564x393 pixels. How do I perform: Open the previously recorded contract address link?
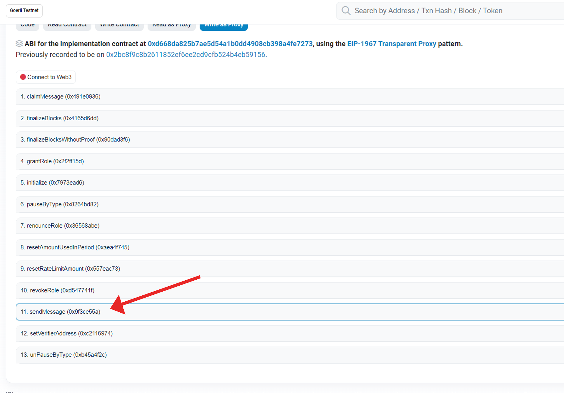(x=186, y=55)
